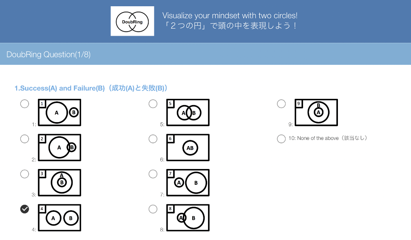Select radio button for option 7
This screenshot has width=411, height=240.
point(153,174)
